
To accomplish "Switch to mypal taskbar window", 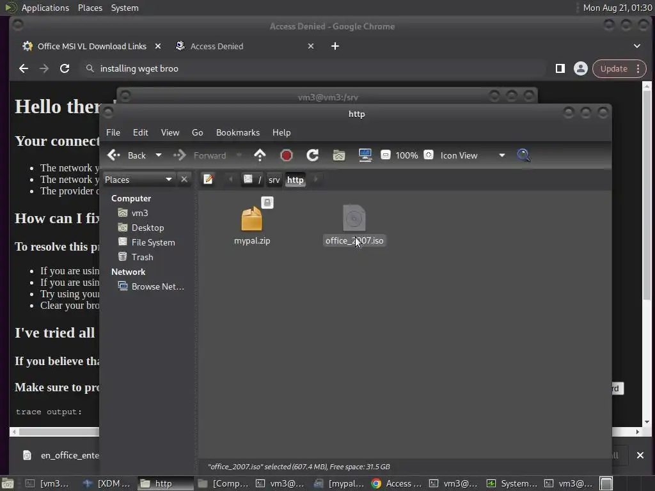I will click(x=338, y=483).
